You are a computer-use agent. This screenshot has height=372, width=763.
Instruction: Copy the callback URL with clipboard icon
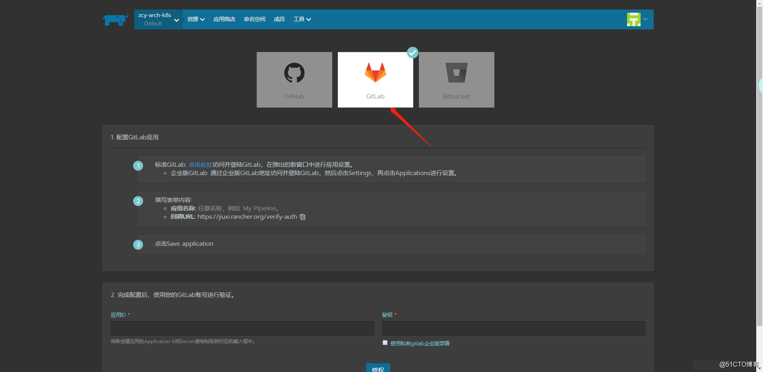tap(303, 217)
